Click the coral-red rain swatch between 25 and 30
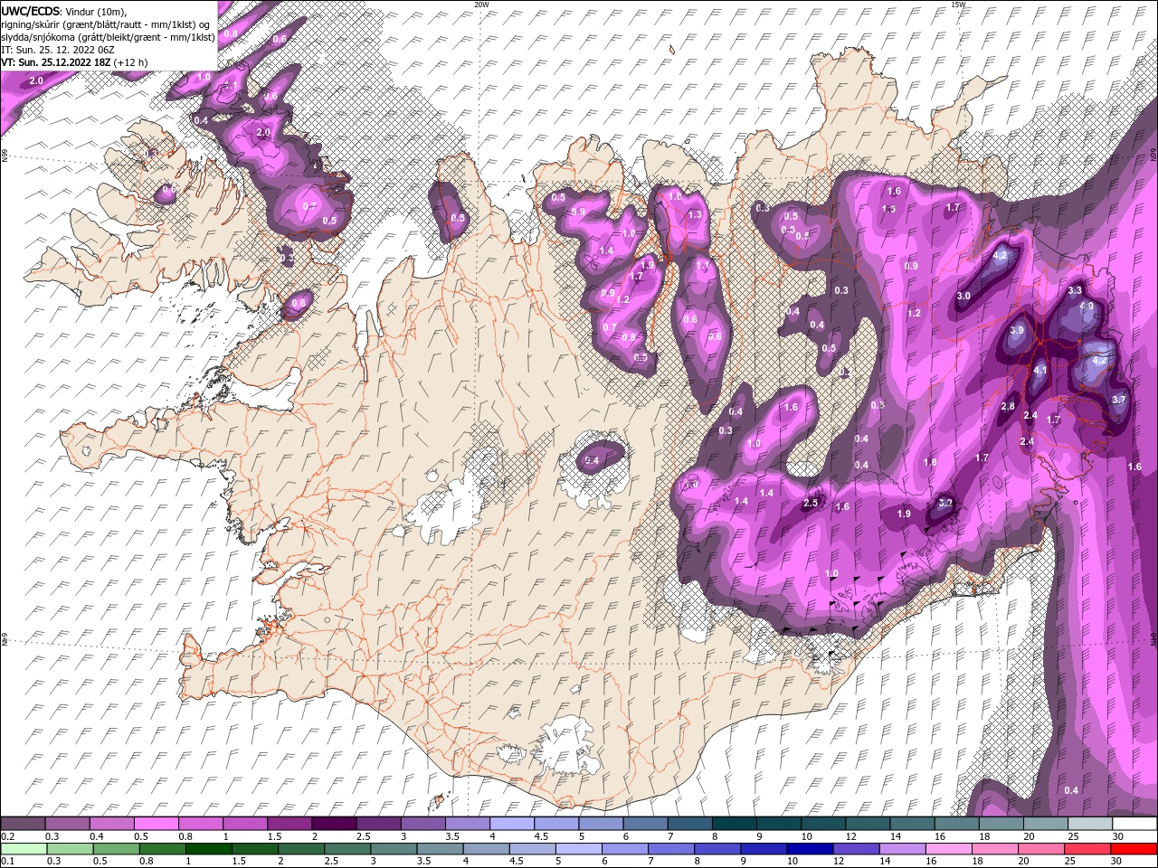The width and height of the screenshot is (1158, 868). tap(1088, 849)
